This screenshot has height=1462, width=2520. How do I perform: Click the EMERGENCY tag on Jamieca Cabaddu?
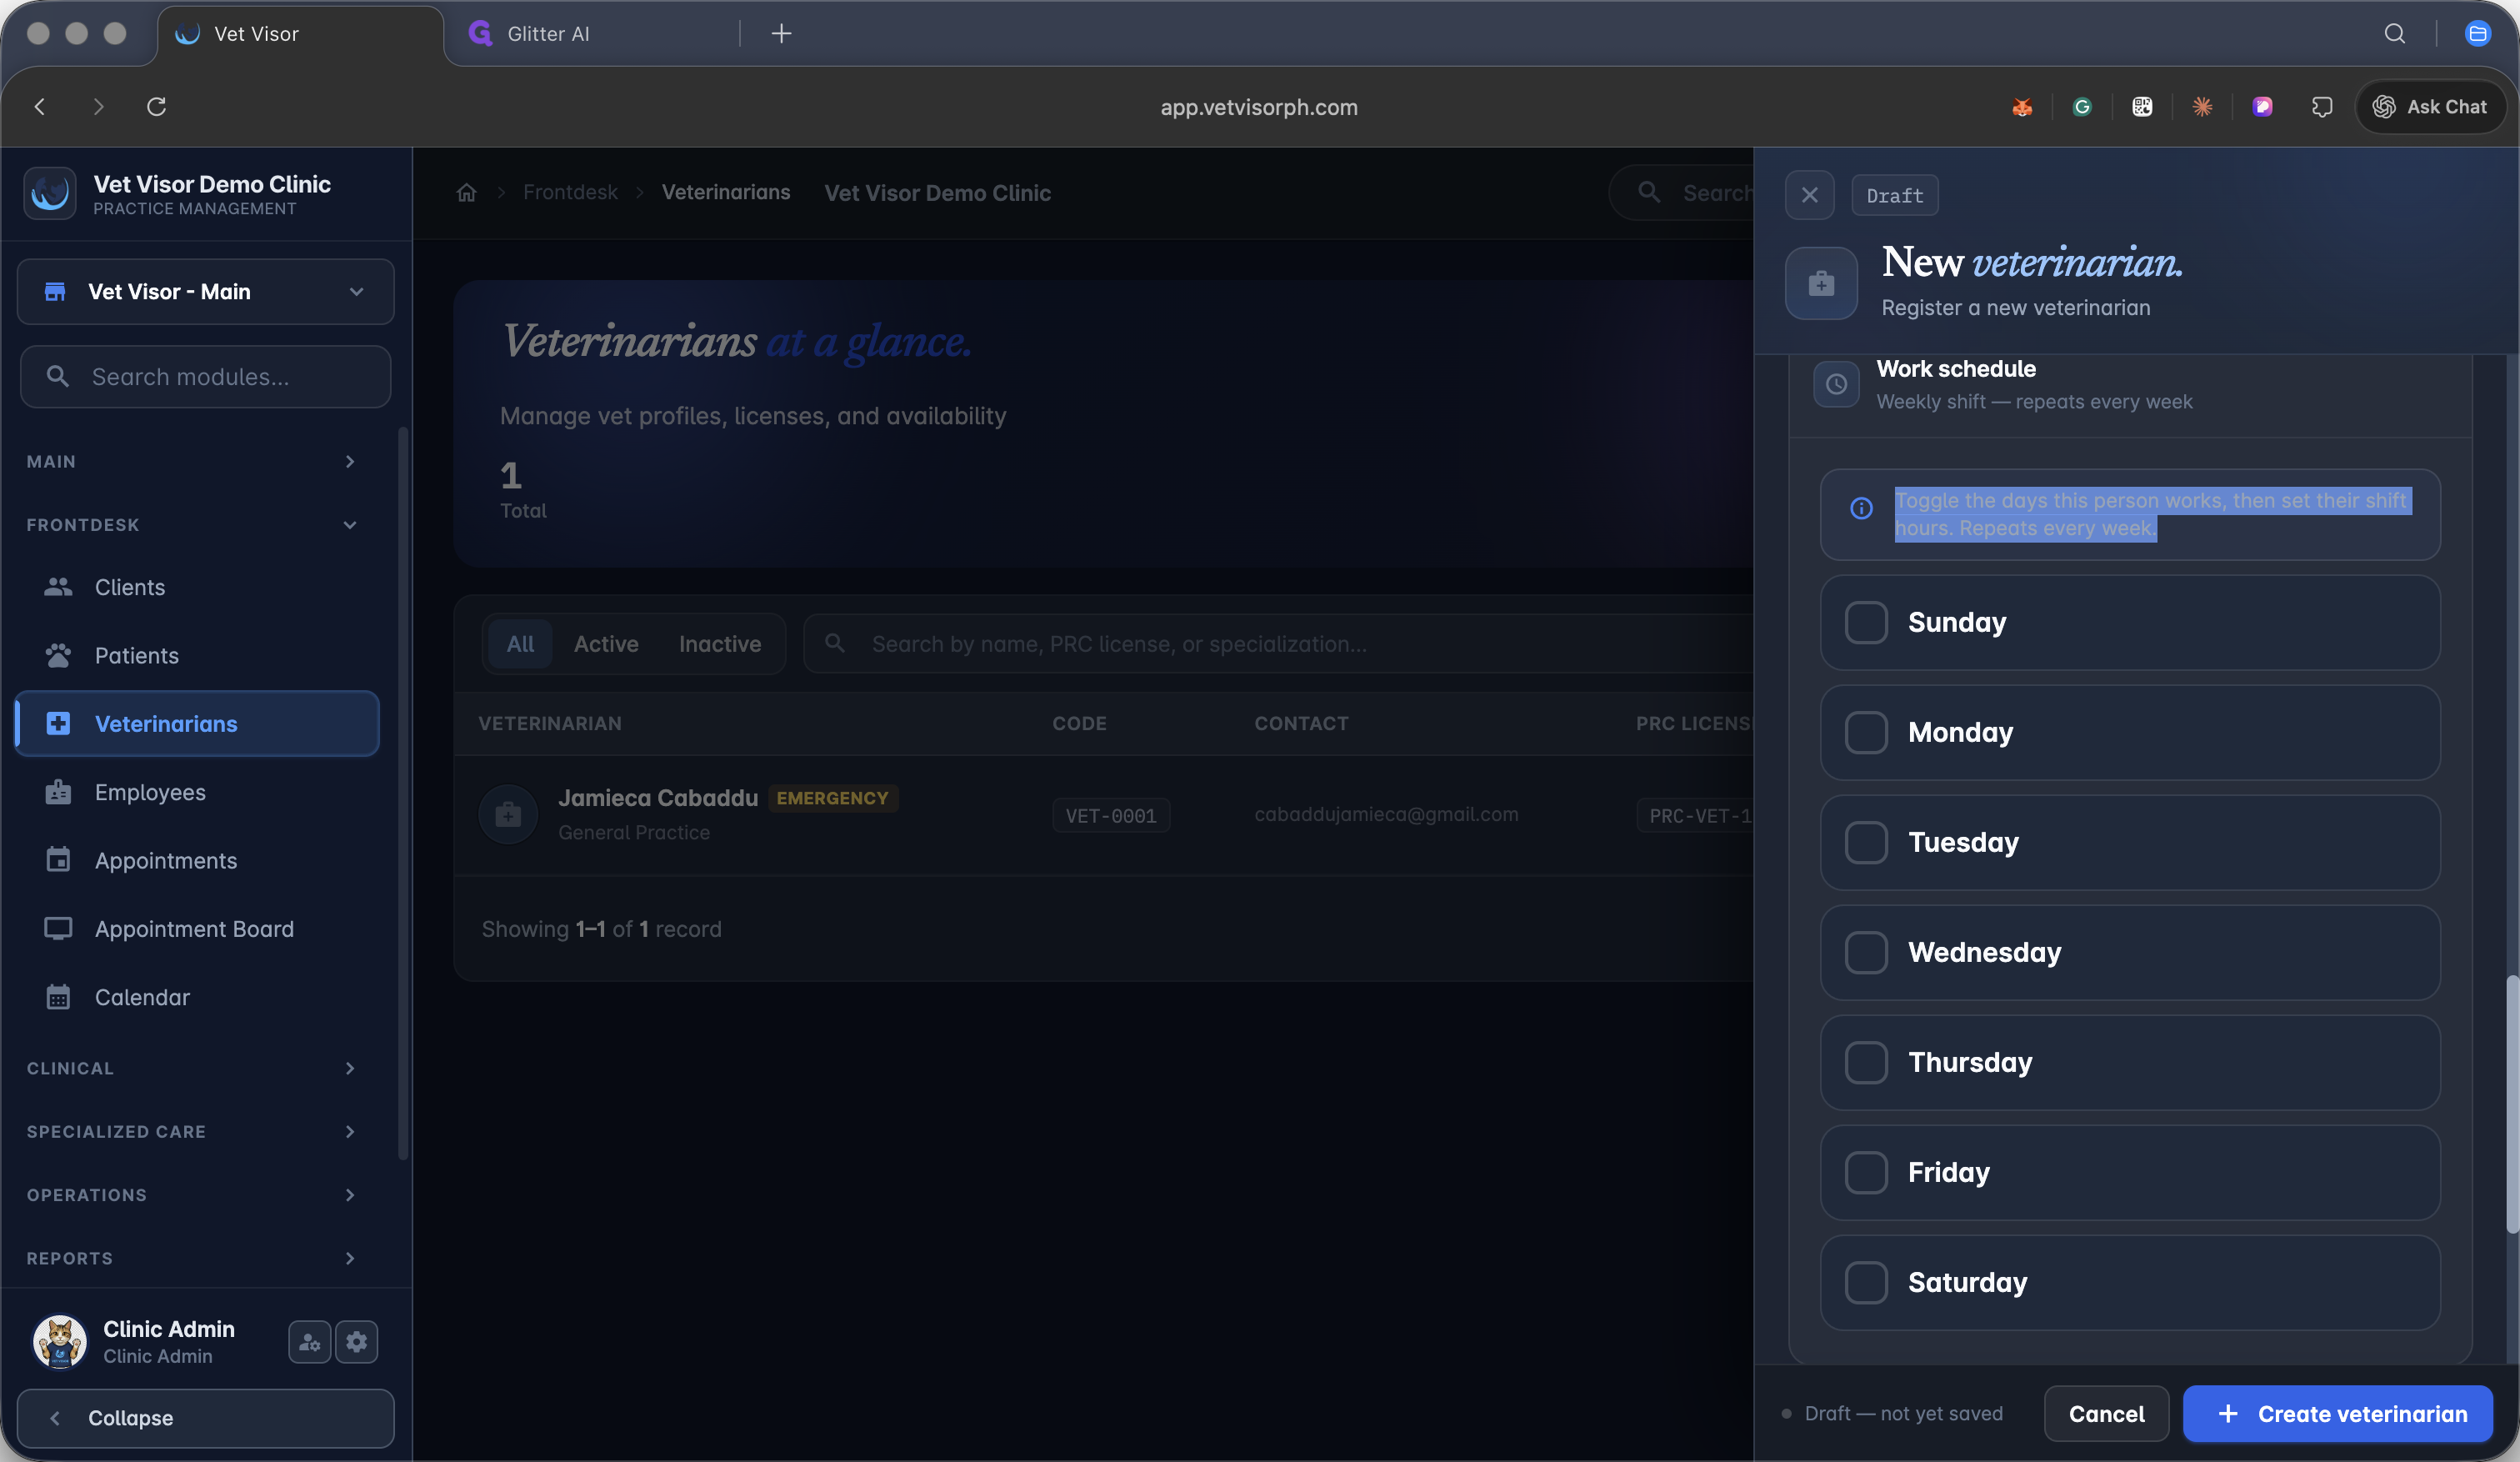pyautogui.click(x=833, y=798)
